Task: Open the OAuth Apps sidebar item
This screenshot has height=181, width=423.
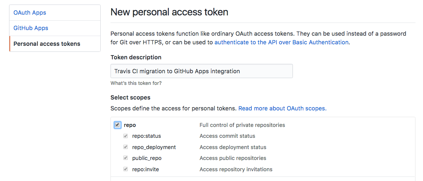Action: pyautogui.click(x=30, y=12)
